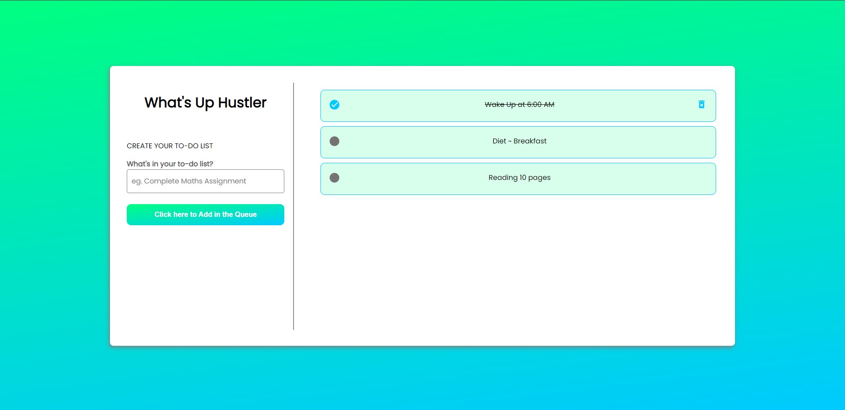Mark Reading 10 pages as complete
Viewport: 845px width, 410px height.
334,178
